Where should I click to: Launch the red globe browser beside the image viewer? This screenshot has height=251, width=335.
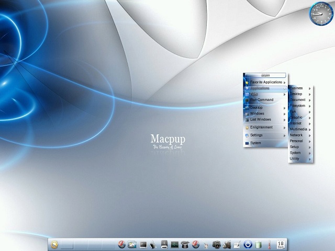pyautogui.click(x=121, y=244)
